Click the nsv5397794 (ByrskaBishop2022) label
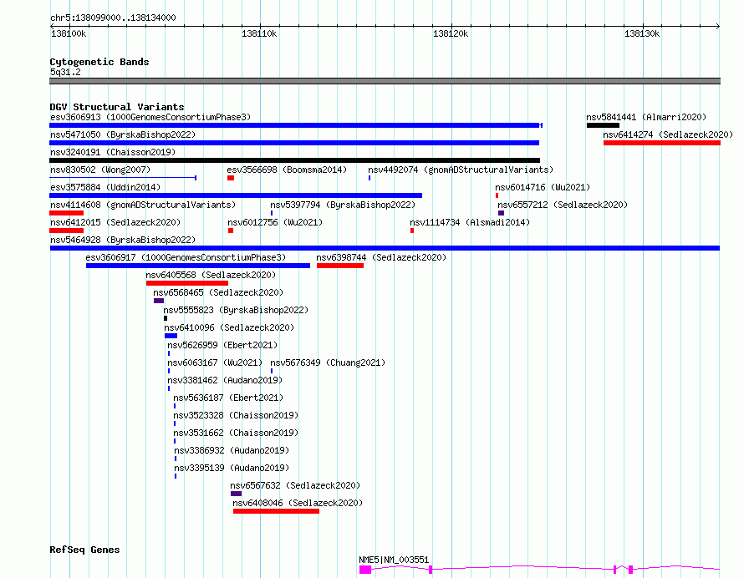The width and height of the screenshot is (744, 578). pyautogui.click(x=343, y=205)
